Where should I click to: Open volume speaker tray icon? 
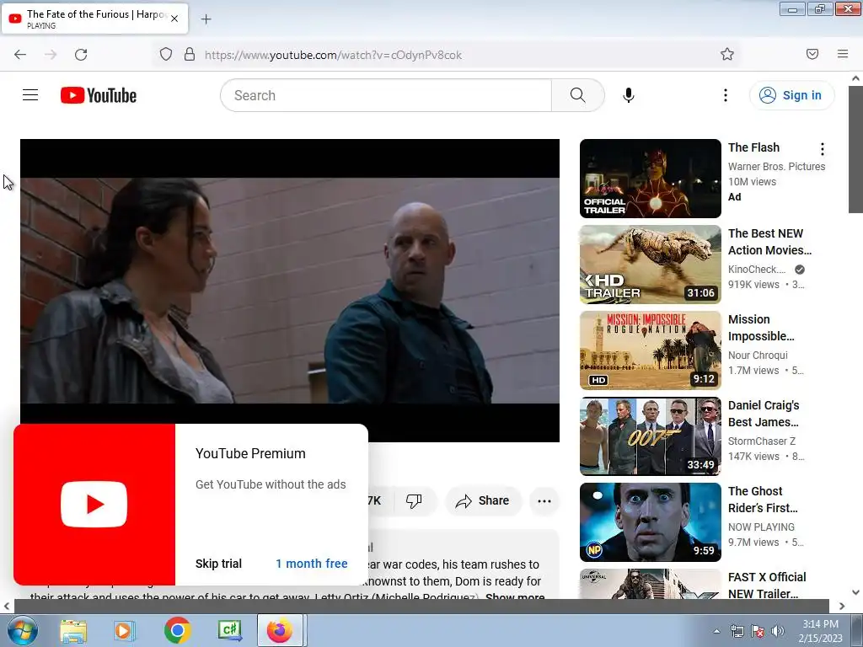778,631
